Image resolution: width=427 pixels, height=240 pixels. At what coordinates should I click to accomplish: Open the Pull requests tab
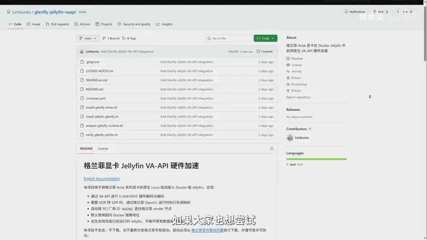click(x=57, y=24)
